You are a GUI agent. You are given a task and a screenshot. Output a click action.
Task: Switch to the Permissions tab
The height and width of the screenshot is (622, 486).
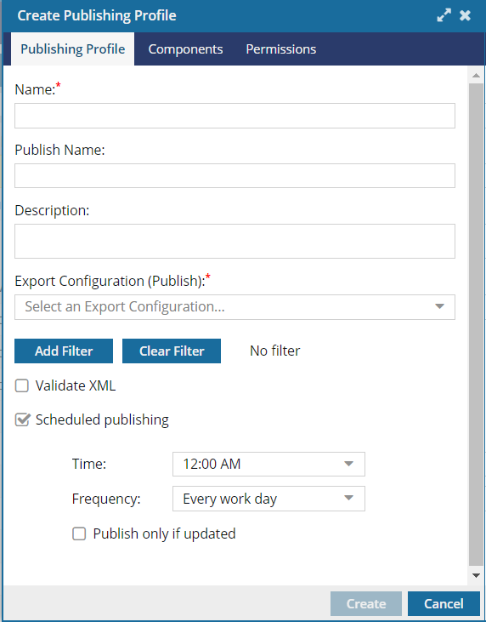point(281,49)
